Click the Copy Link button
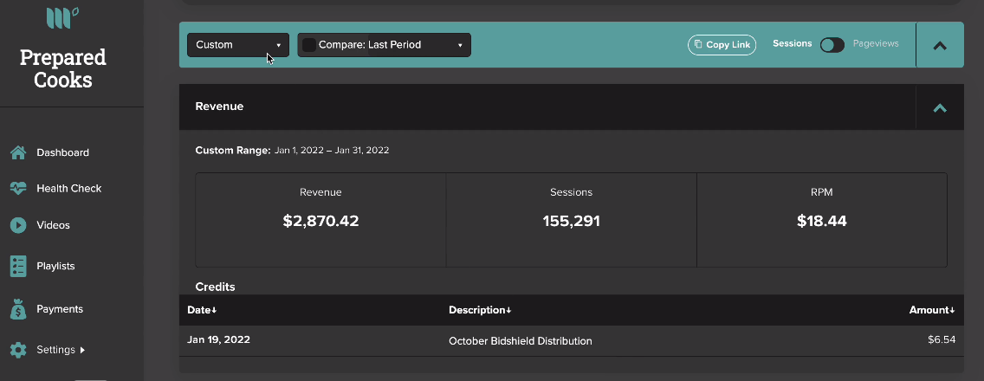This screenshot has width=984, height=381. [722, 44]
